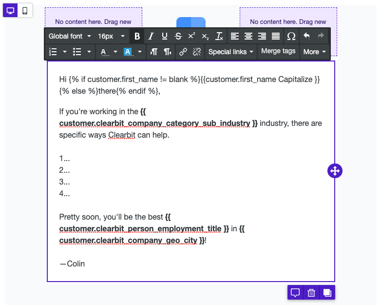The width and height of the screenshot is (381, 305).
Task: Redo the last change
Action: click(321, 36)
